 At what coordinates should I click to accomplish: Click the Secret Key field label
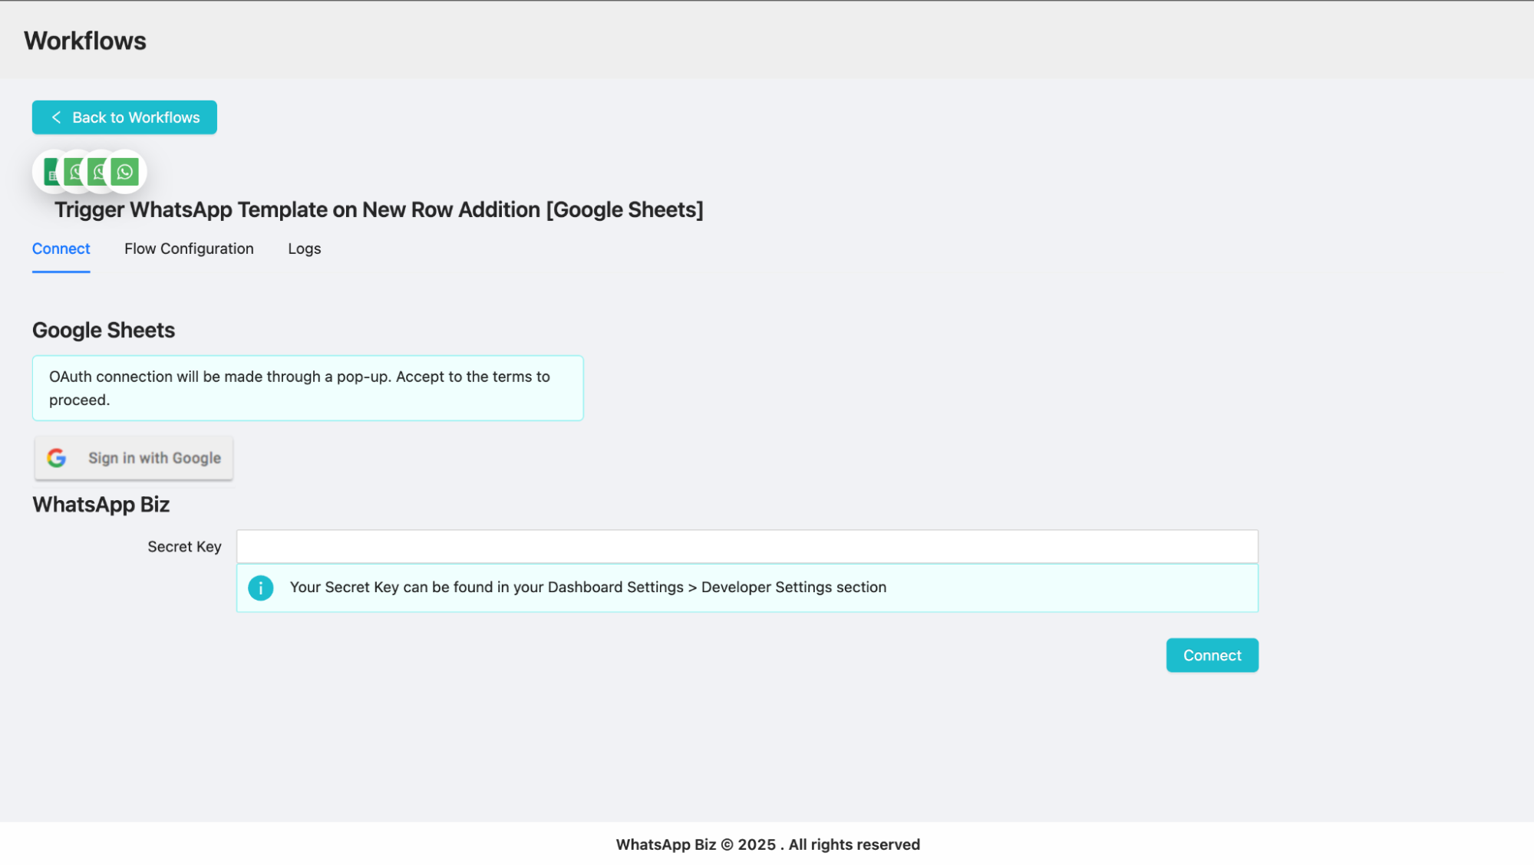point(184,546)
